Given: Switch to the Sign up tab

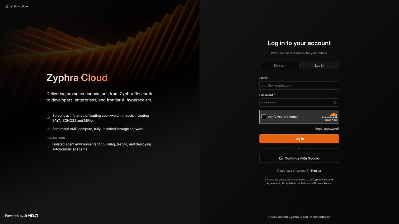Looking at the screenshot, I should click(x=279, y=65).
